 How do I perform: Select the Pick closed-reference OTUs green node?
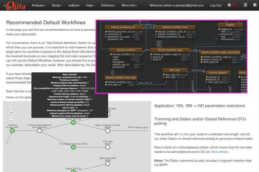[73, 147]
